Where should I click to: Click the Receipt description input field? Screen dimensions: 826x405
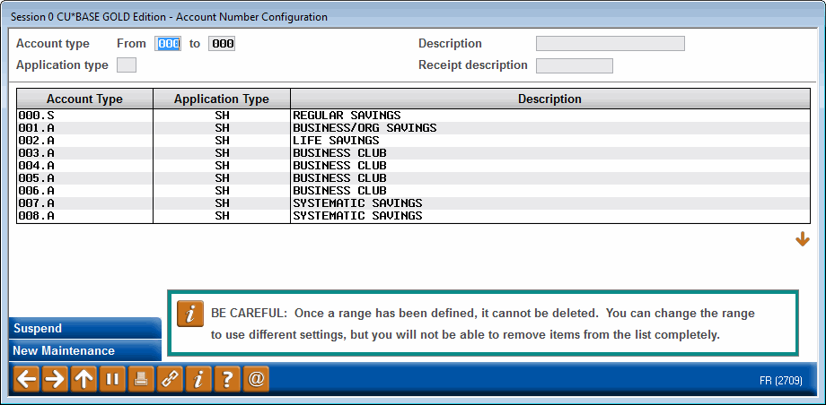click(x=575, y=65)
